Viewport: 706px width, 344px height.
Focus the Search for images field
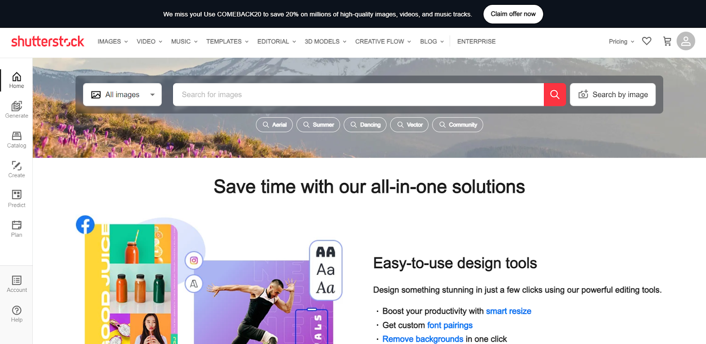(358, 95)
